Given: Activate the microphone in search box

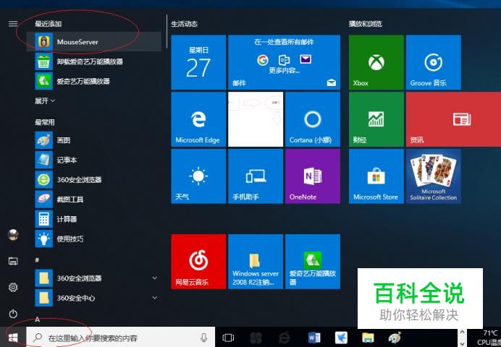Looking at the screenshot, I should coord(203,338).
